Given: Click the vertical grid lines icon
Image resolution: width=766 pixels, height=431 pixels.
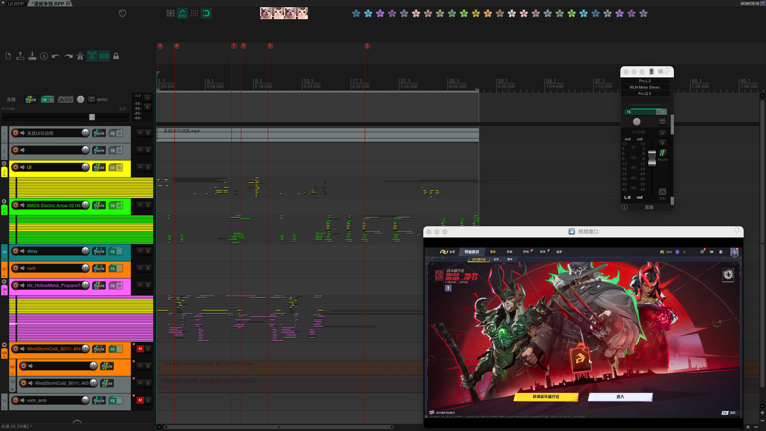Looking at the screenshot, I should pos(194,13).
